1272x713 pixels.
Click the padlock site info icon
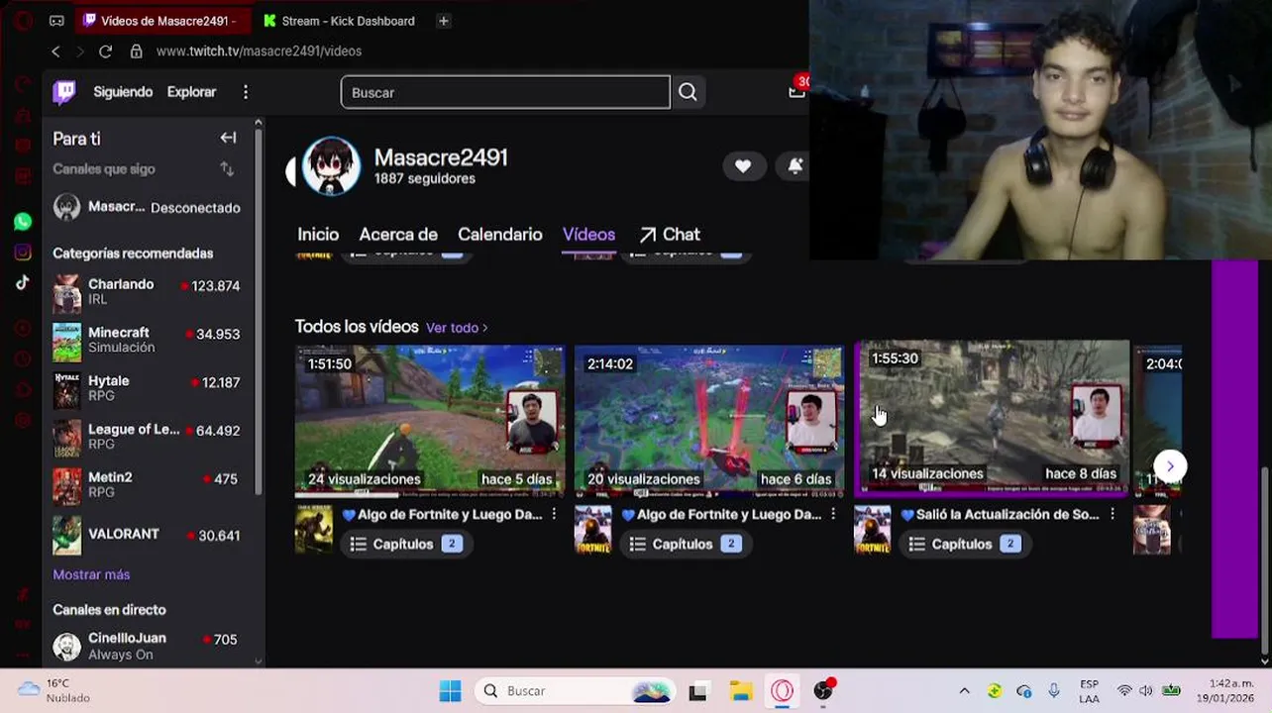point(136,51)
